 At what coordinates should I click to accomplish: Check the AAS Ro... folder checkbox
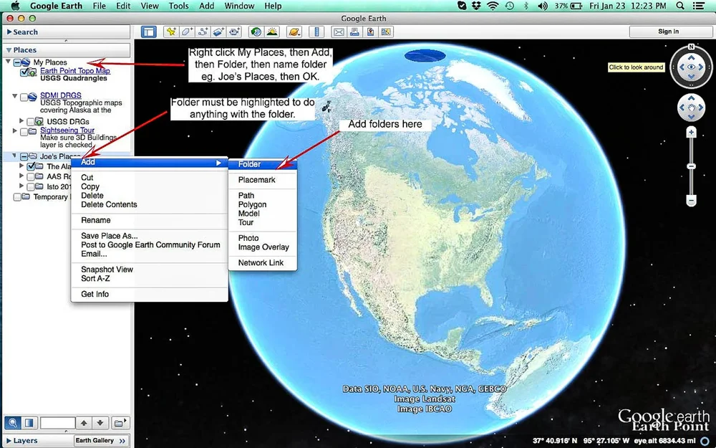(x=30, y=176)
